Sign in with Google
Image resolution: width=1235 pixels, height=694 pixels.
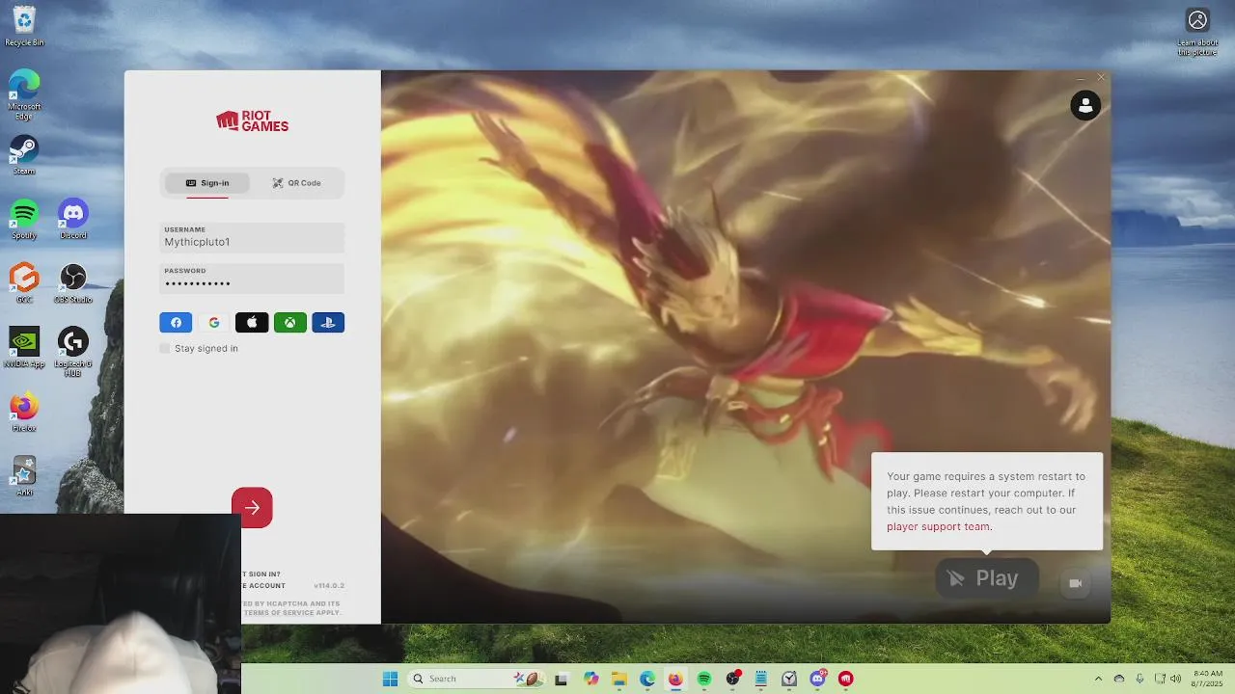(x=214, y=323)
